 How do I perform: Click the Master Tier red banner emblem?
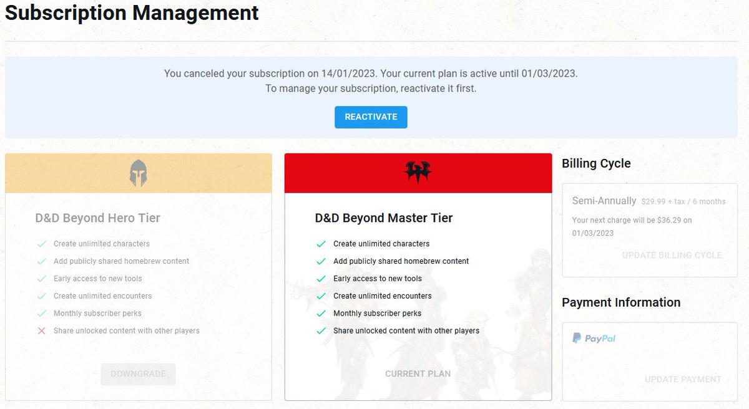pyautogui.click(x=418, y=173)
